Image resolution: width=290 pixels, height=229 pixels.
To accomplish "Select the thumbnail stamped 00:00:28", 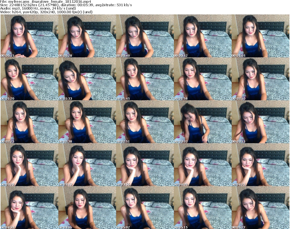I will click(x=87, y=36).
